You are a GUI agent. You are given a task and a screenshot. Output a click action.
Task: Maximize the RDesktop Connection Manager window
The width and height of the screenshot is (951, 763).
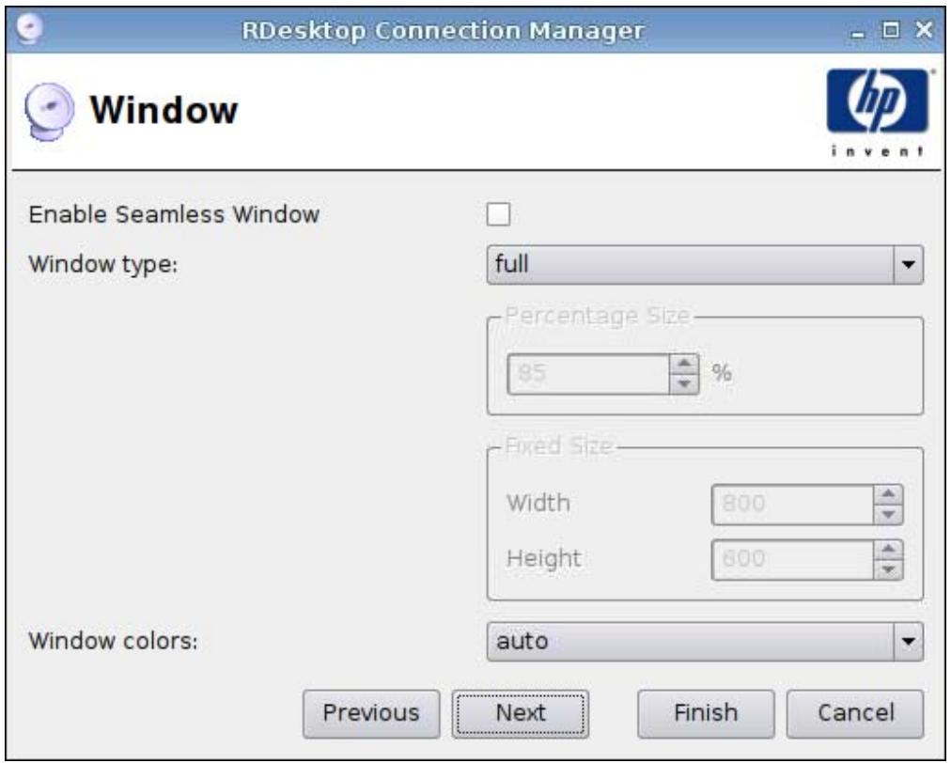(x=890, y=29)
